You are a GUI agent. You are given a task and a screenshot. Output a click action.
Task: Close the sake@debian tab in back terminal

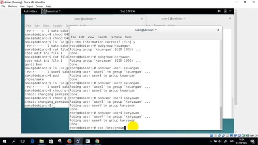pyautogui.click(x=141, y=19)
